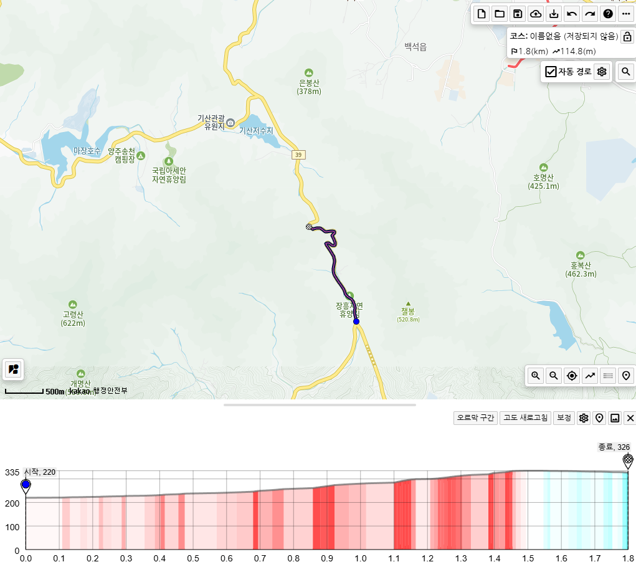Viewport: 636px width, 567px height.
Task: Open a saved course via the folder icon
Action: [x=500, y=14]
